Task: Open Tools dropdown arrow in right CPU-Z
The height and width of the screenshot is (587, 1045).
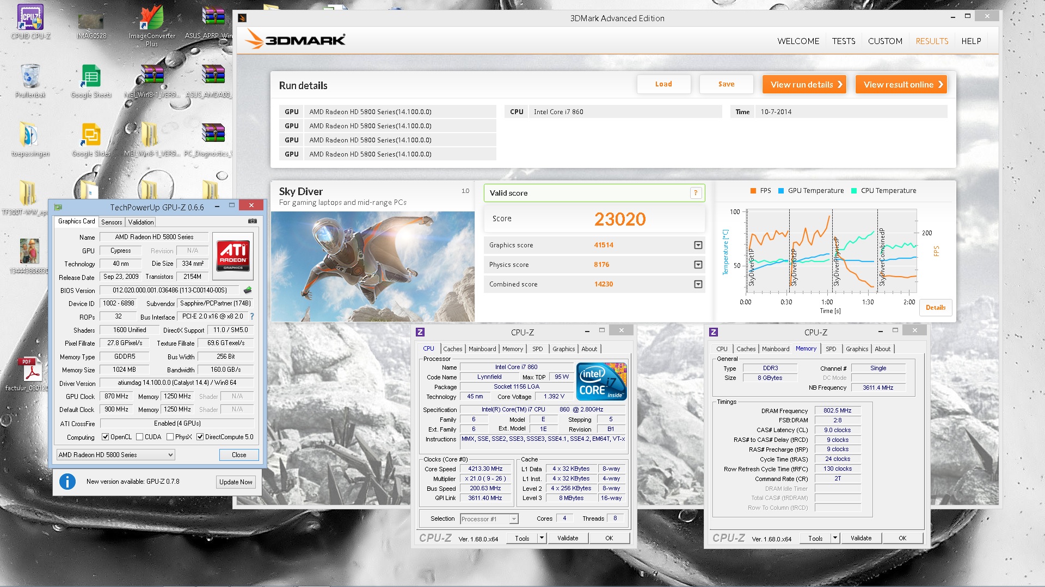Action: coord(835,538)
